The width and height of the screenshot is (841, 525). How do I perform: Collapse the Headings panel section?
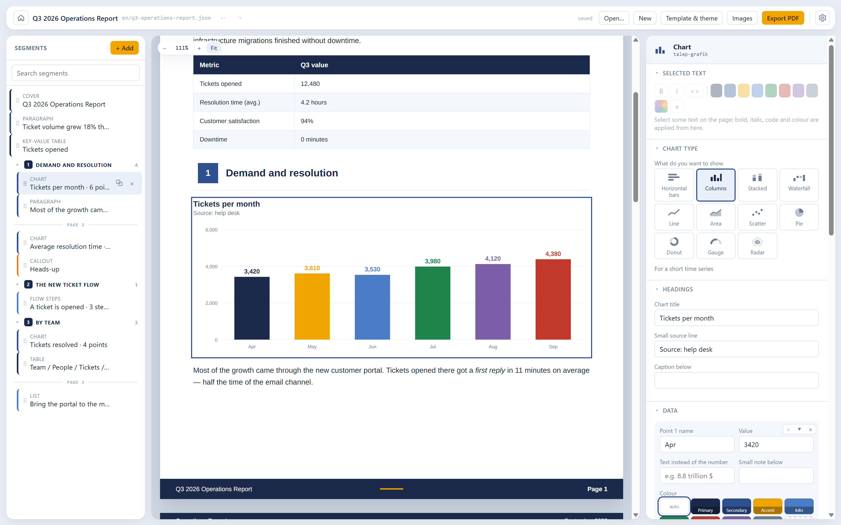657,289
